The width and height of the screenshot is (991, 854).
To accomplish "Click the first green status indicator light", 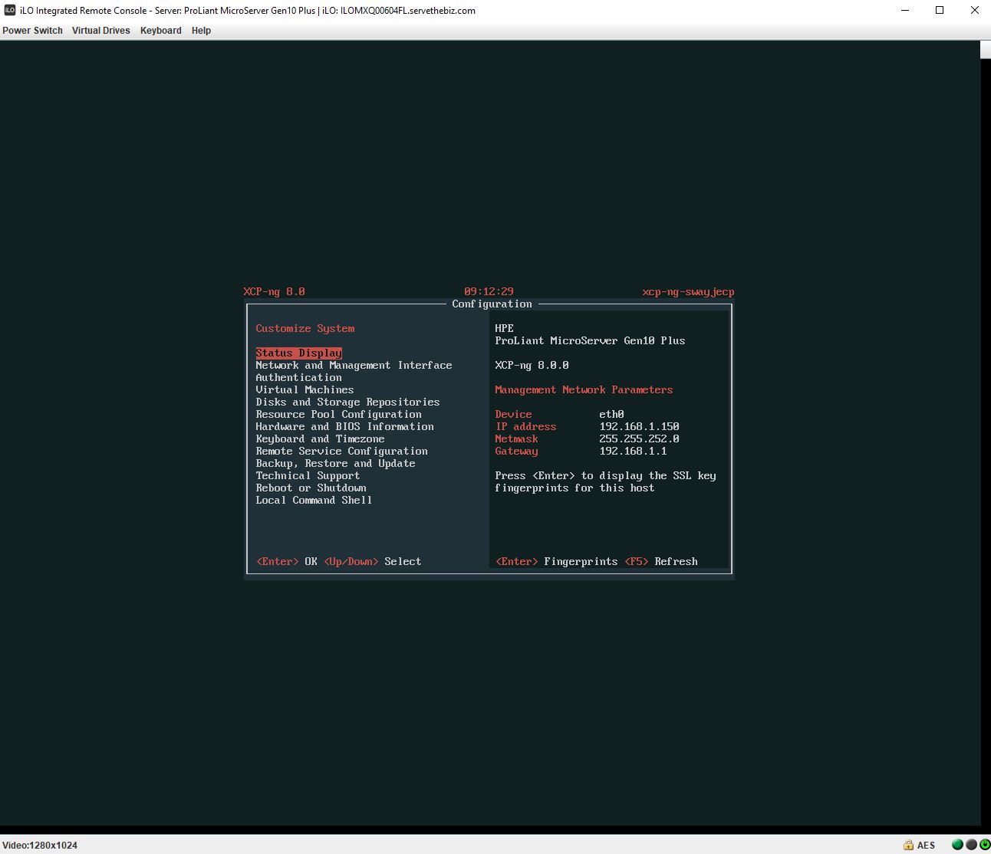I will [x=957, y=845].
